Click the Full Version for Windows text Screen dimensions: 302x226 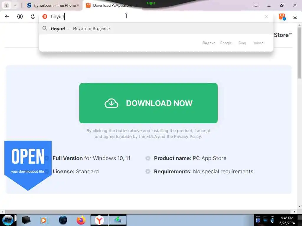click(x=91, y=158)
